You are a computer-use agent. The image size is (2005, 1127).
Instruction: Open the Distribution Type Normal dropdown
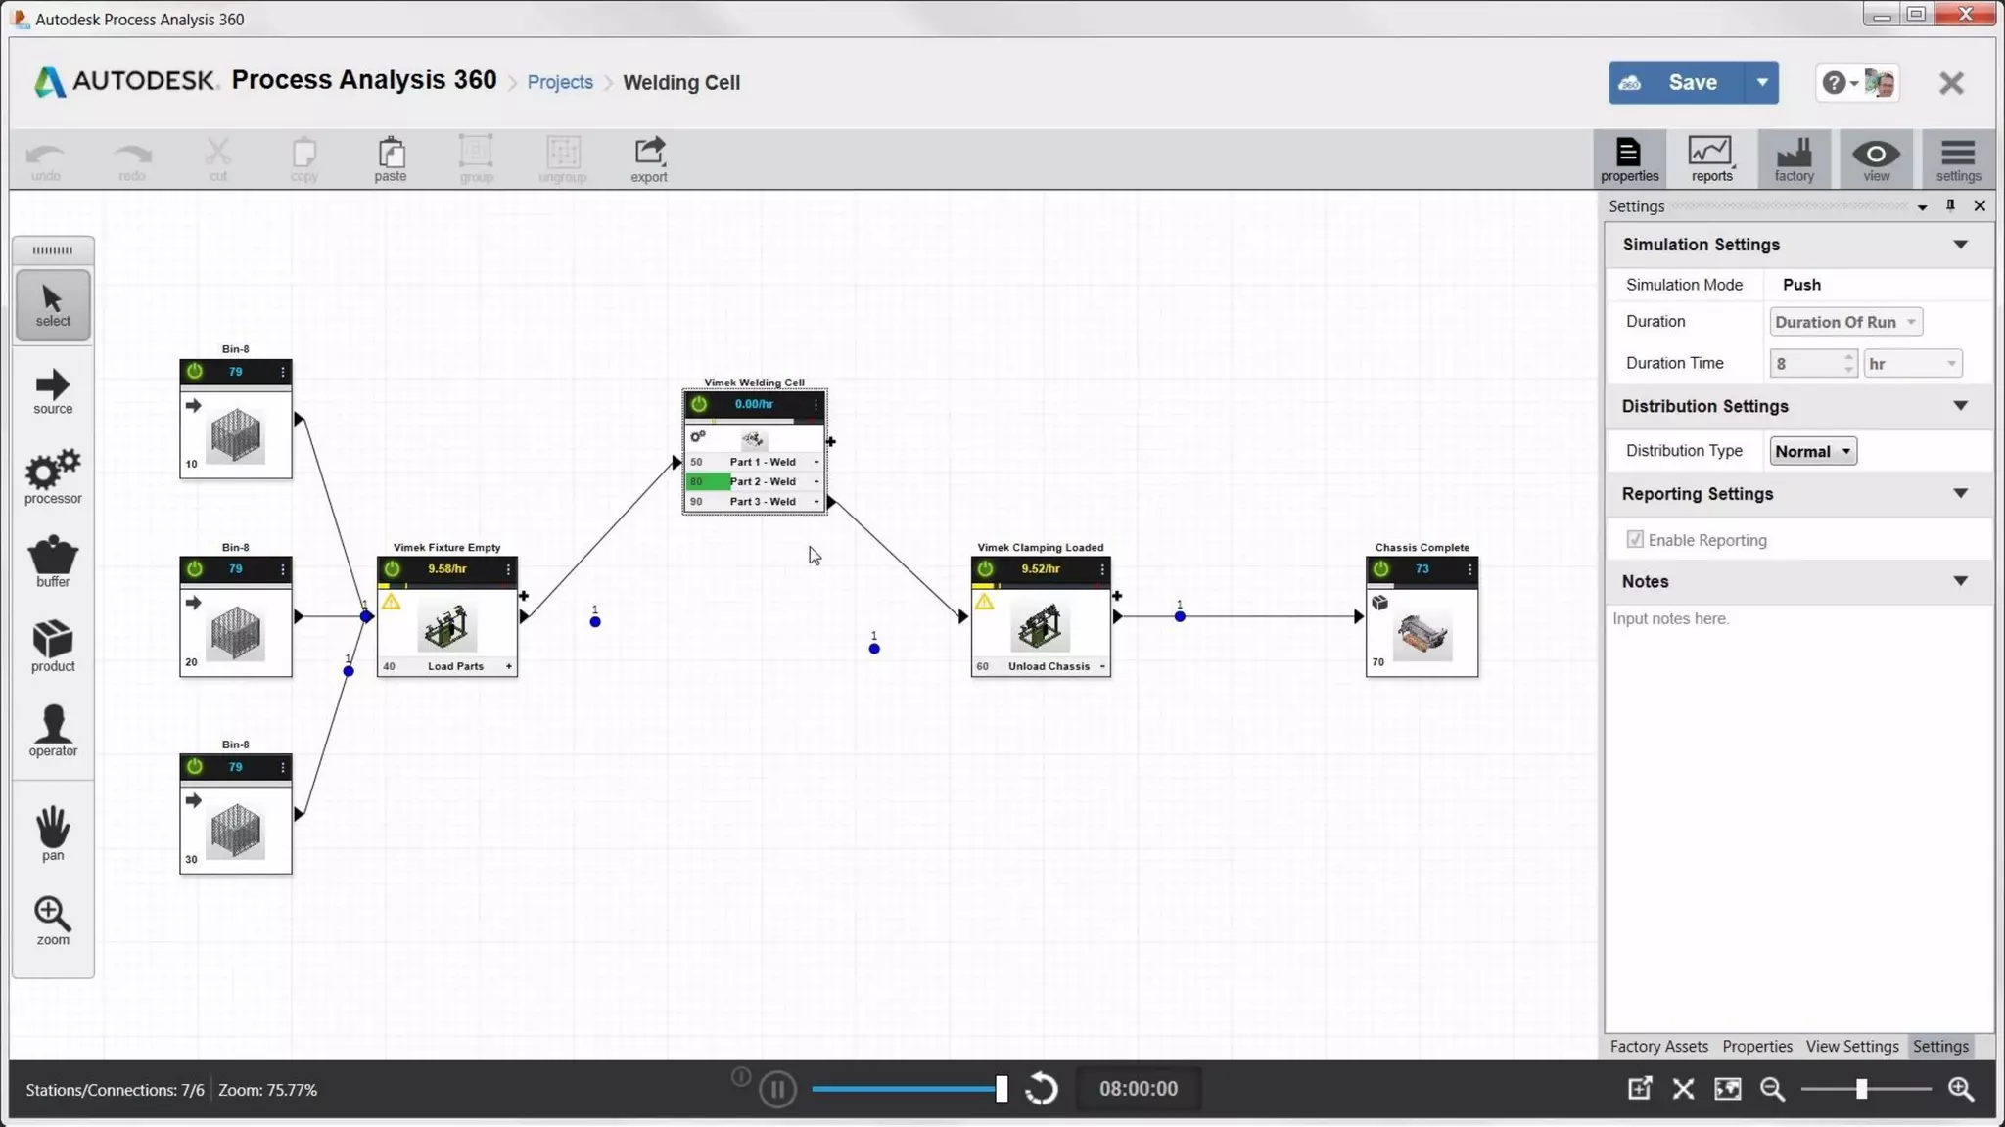tap(1812, 451)
